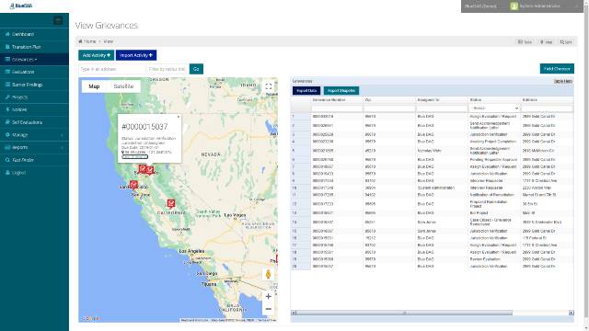Open Transition Plan via its sidebar icon

pos(7,47)
